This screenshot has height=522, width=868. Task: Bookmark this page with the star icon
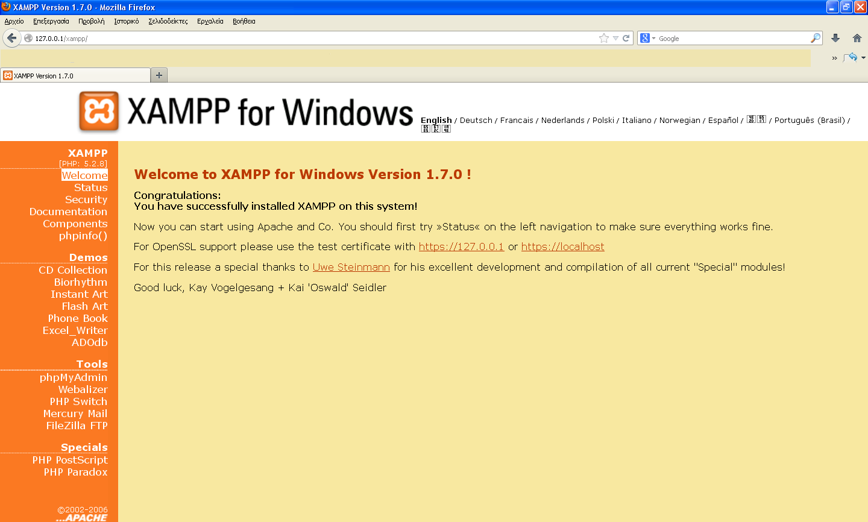(604, 38)
